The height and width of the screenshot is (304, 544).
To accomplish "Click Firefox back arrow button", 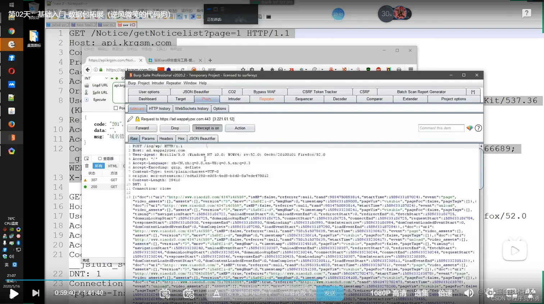I will coord(87,70).
